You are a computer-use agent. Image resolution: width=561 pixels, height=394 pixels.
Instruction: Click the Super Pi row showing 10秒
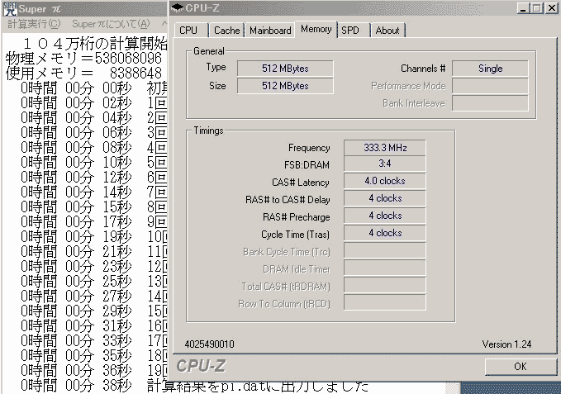pos(93,163)
